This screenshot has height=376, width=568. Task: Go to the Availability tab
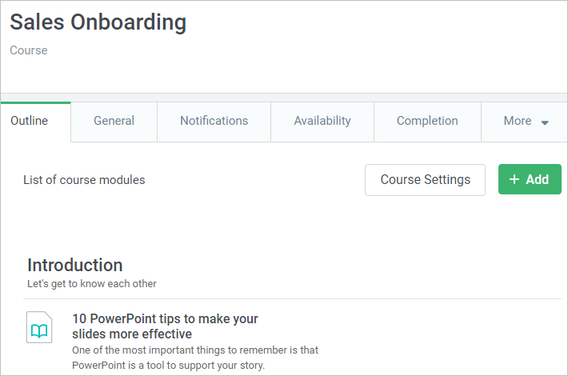(x=322, y=122)
